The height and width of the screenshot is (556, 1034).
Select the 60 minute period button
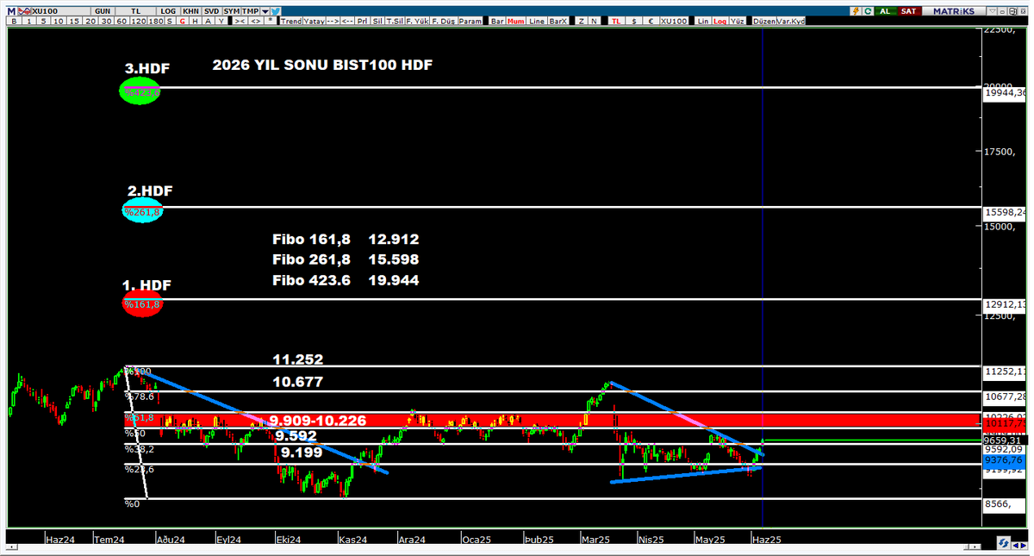pos(121,21)
